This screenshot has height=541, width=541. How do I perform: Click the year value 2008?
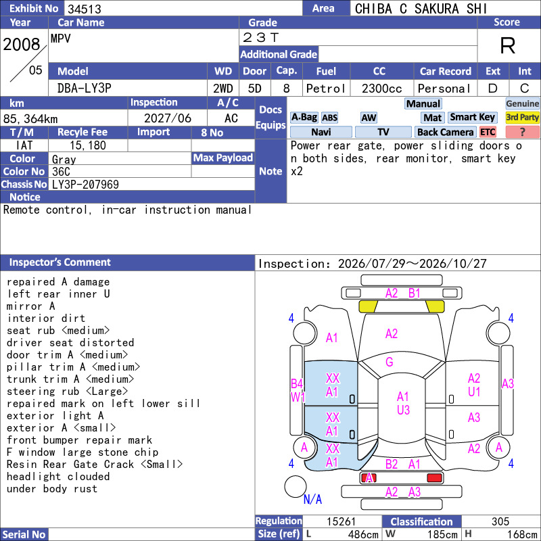[22, 44]
